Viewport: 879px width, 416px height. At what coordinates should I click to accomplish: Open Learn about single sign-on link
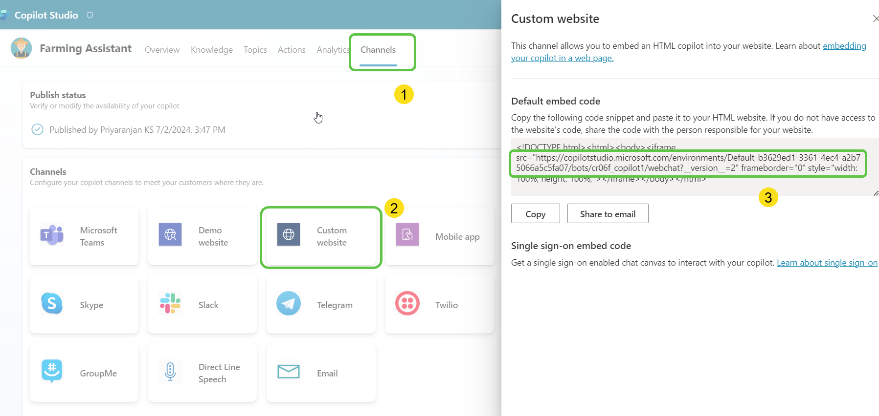click(827, 263)
